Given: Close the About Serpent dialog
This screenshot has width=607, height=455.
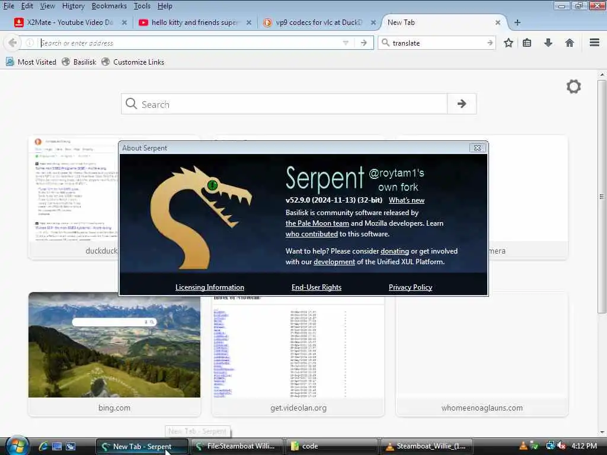Looking at the screenshot, I should tap(477, 148).
